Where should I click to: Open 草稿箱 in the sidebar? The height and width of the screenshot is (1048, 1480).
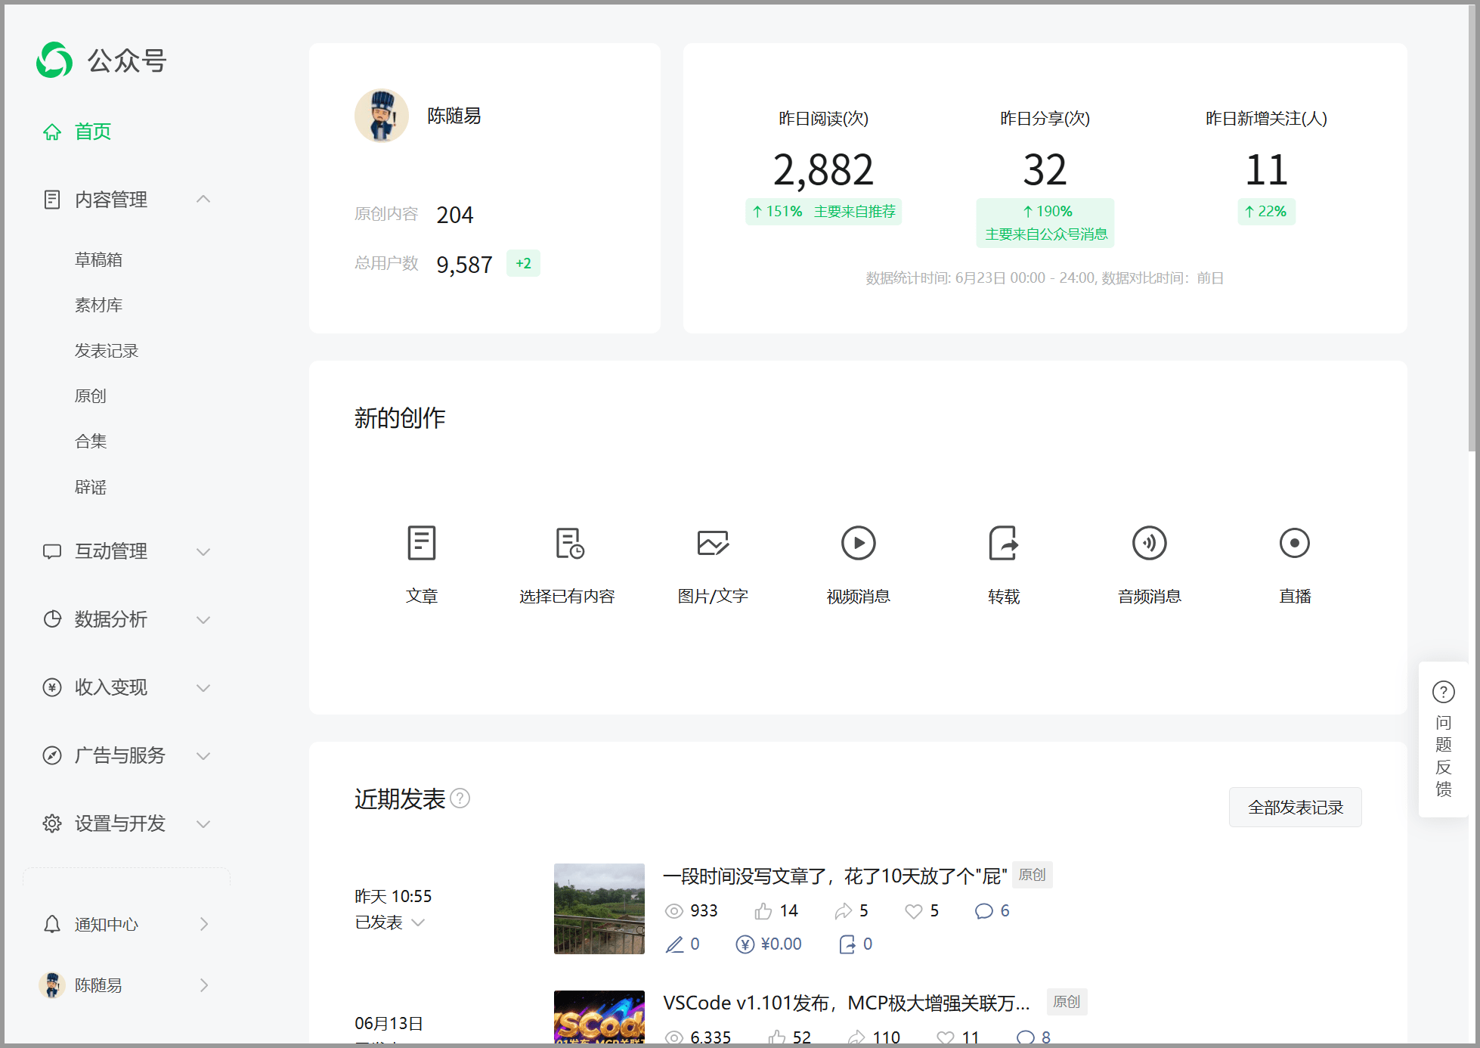coord(98,260)
